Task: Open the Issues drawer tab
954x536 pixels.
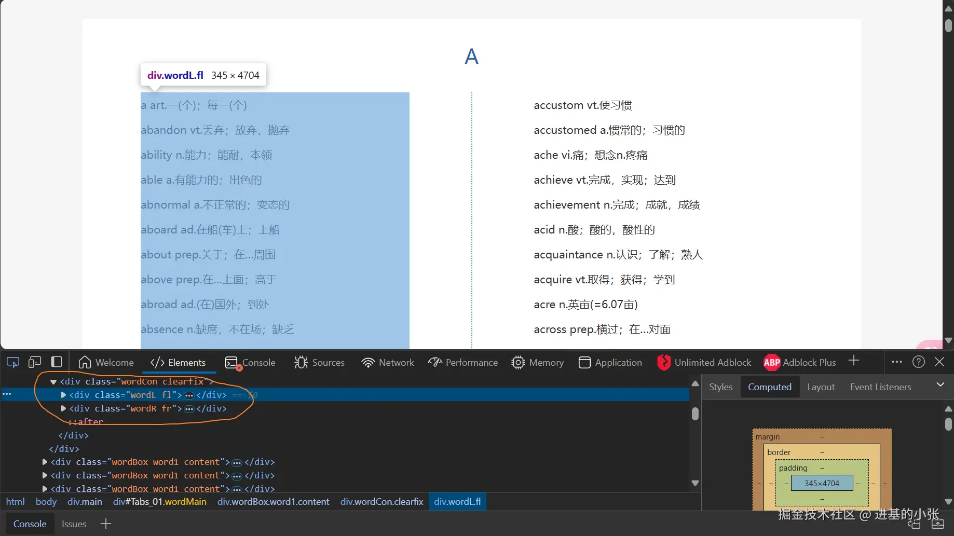Action: tap(74, 524)
